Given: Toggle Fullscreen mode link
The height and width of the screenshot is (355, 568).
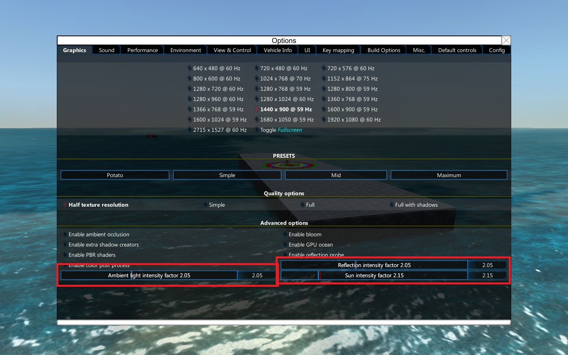Looking at the screenshot, I should pos(290,130).
